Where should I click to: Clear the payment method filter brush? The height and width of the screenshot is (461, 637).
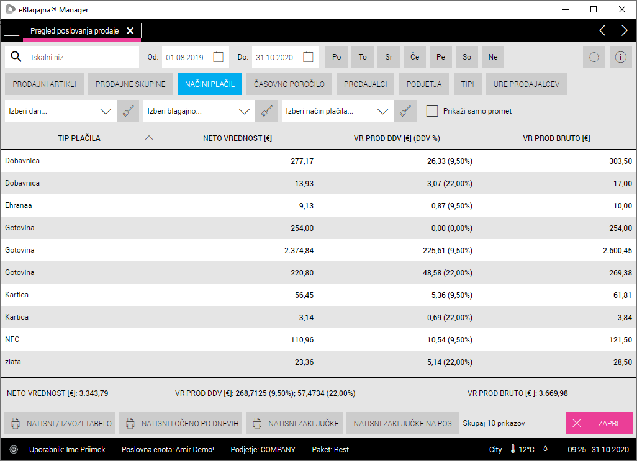[405, 111]
